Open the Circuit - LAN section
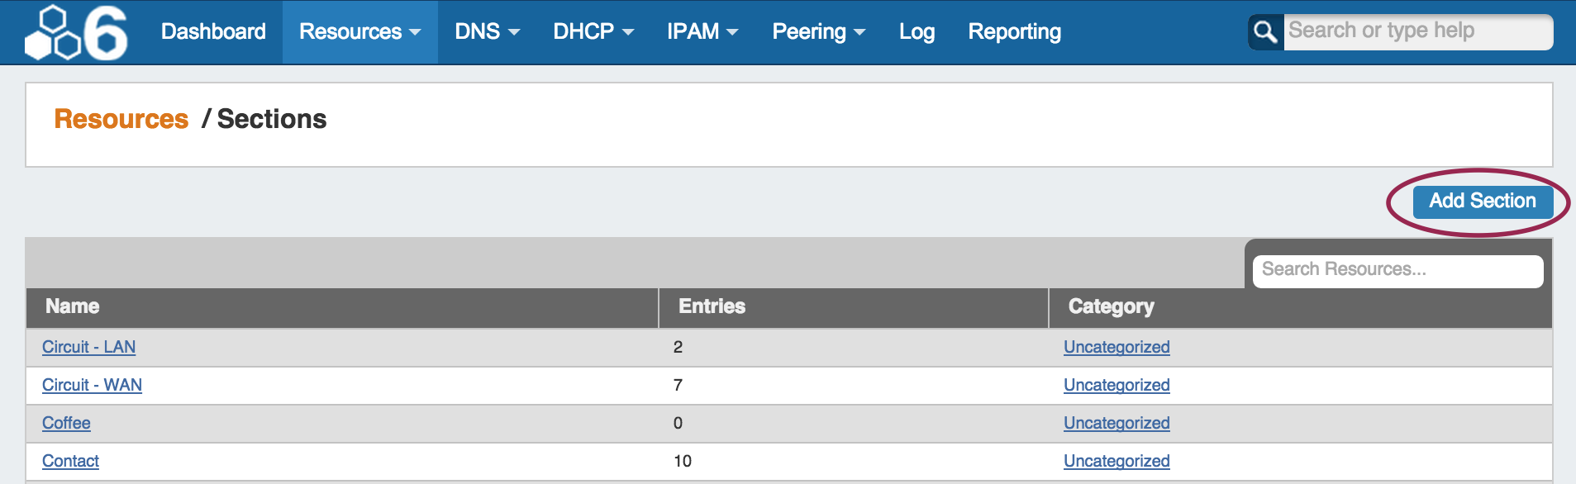Screen dimensions: 1576x484 [89, 348]
